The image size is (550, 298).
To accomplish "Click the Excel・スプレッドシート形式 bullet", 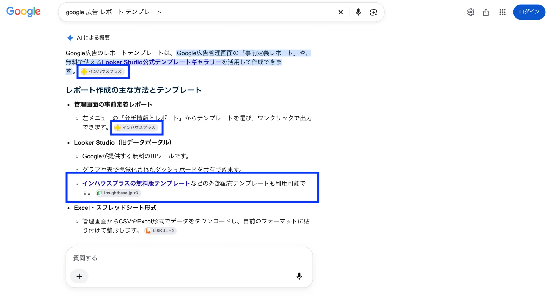I will (x=115, y=208).
